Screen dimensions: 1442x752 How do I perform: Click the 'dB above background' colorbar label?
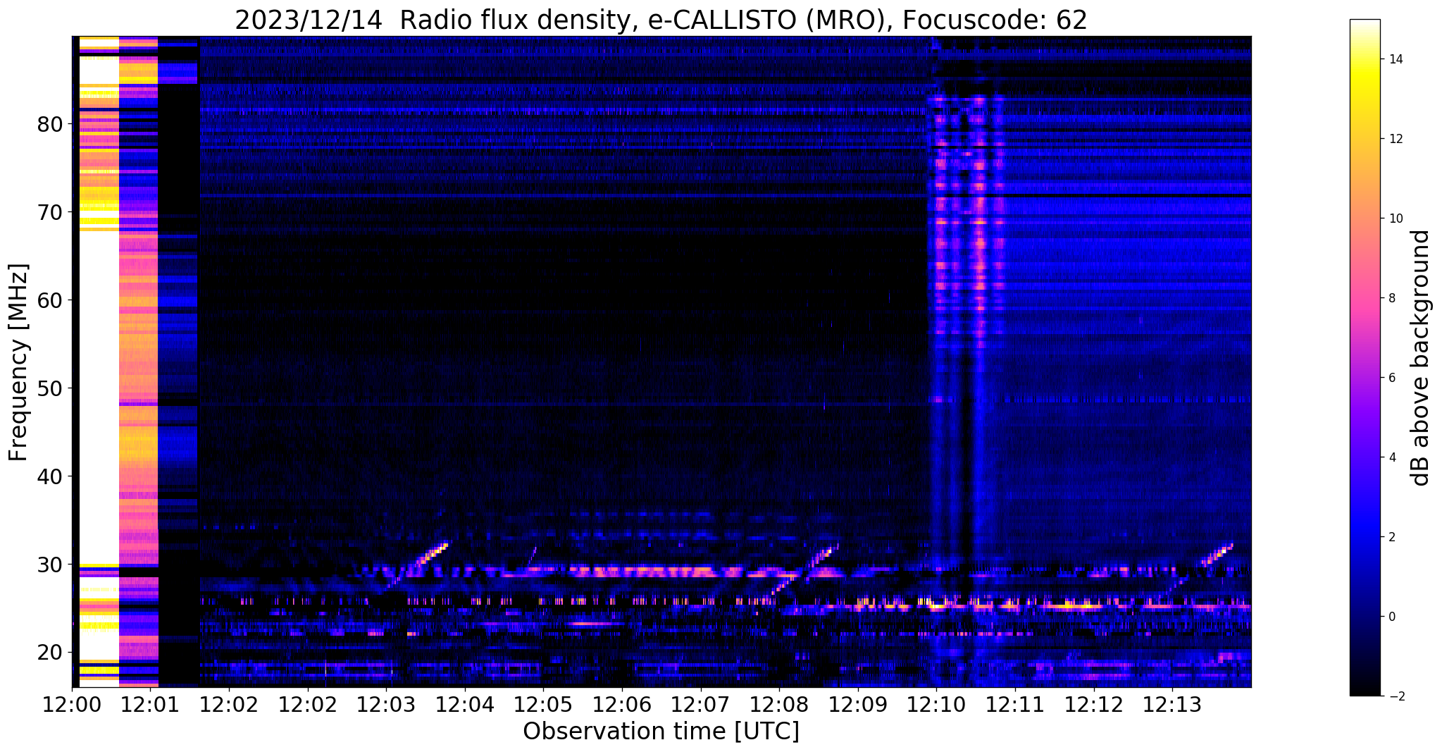[1421, 357]
